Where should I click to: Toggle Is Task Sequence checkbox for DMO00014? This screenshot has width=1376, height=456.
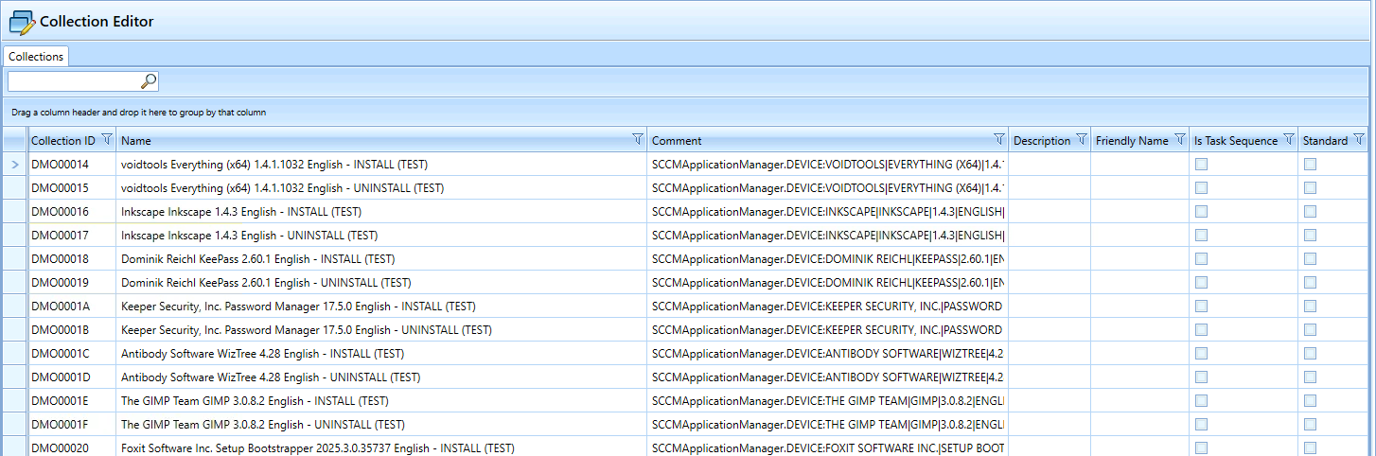point(1201,165)
